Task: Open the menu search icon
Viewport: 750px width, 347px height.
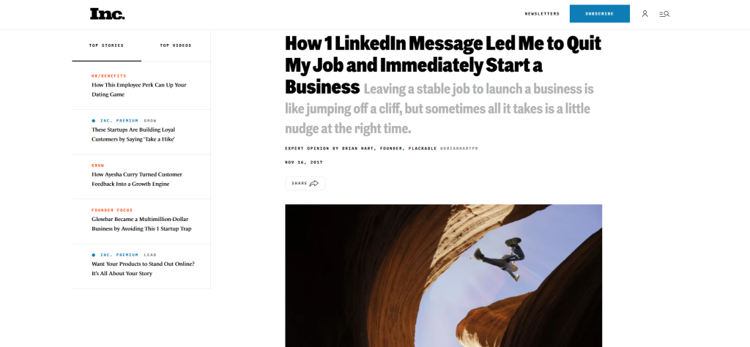Action: point(664,14)
